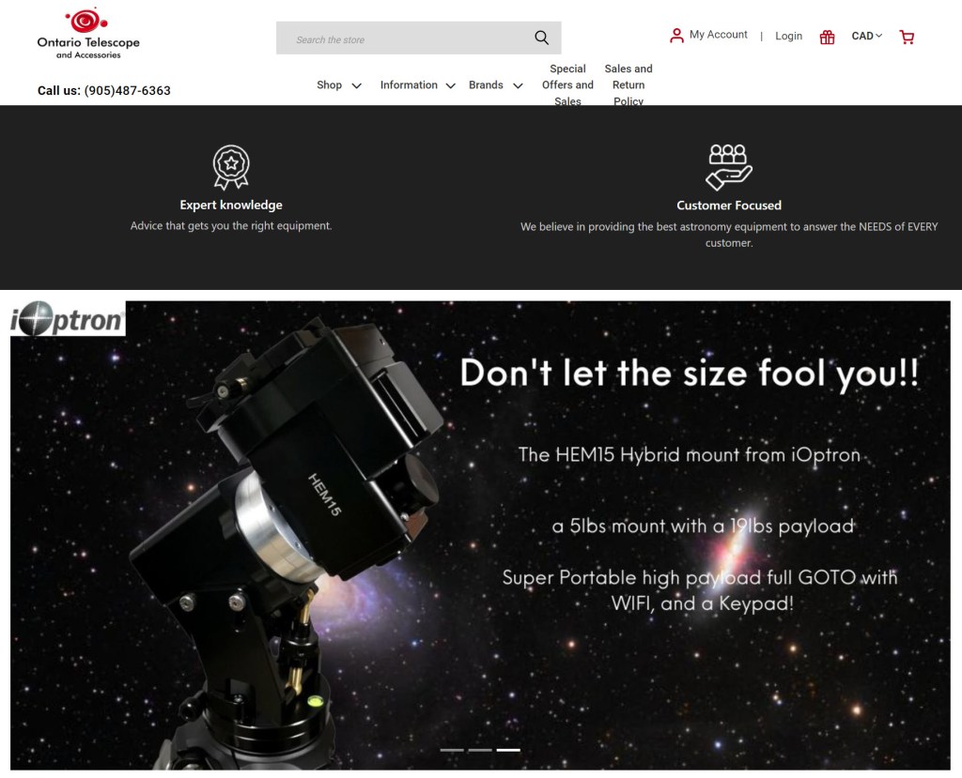Select the first carousel slide indicator
The width and height of the screenshot is (962, 778).
[452, 750]
